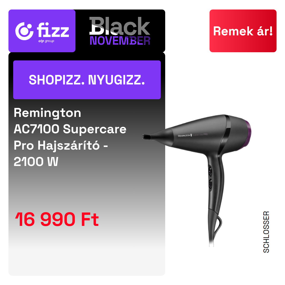Click the Remington product title text
Image resolution: width=285 pixels, height=285 pixels.
[x=47, y=113]
